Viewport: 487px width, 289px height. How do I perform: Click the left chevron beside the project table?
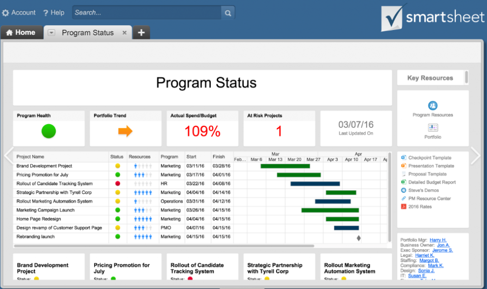[8, 155]
